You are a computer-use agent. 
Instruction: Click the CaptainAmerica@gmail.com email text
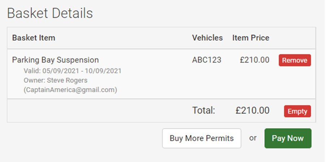tap(70, 90)
